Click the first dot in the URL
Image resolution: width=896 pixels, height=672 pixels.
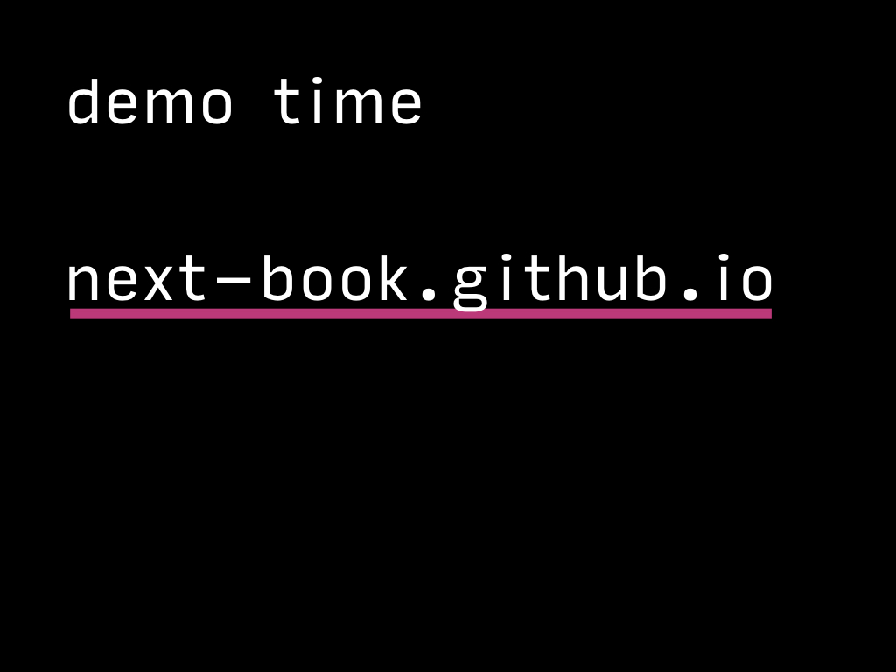click(429, 293)
